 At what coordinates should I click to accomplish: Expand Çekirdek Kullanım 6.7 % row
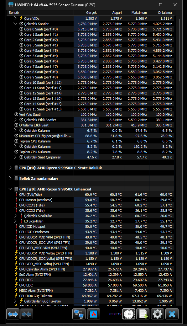(x=15, y=130)
